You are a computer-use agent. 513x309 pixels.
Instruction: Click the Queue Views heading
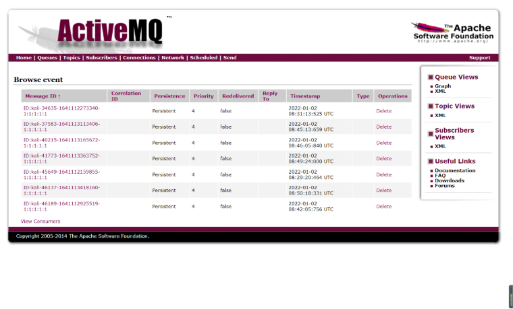456,77
